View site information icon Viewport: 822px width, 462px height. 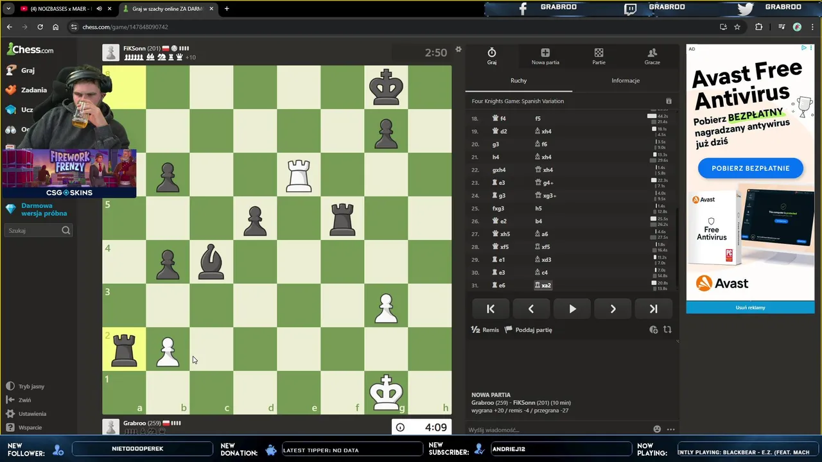tap(74, 27)
